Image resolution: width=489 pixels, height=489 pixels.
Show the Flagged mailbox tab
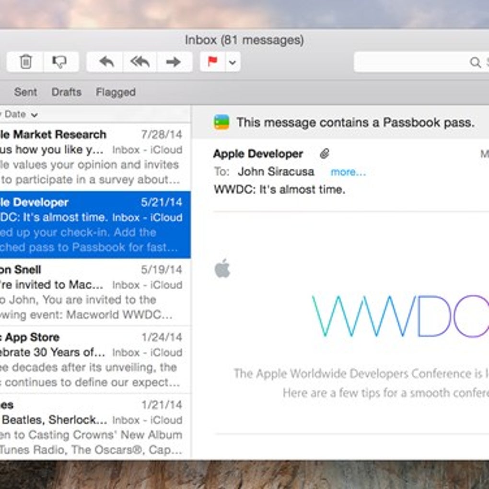(x=116, y=92)
